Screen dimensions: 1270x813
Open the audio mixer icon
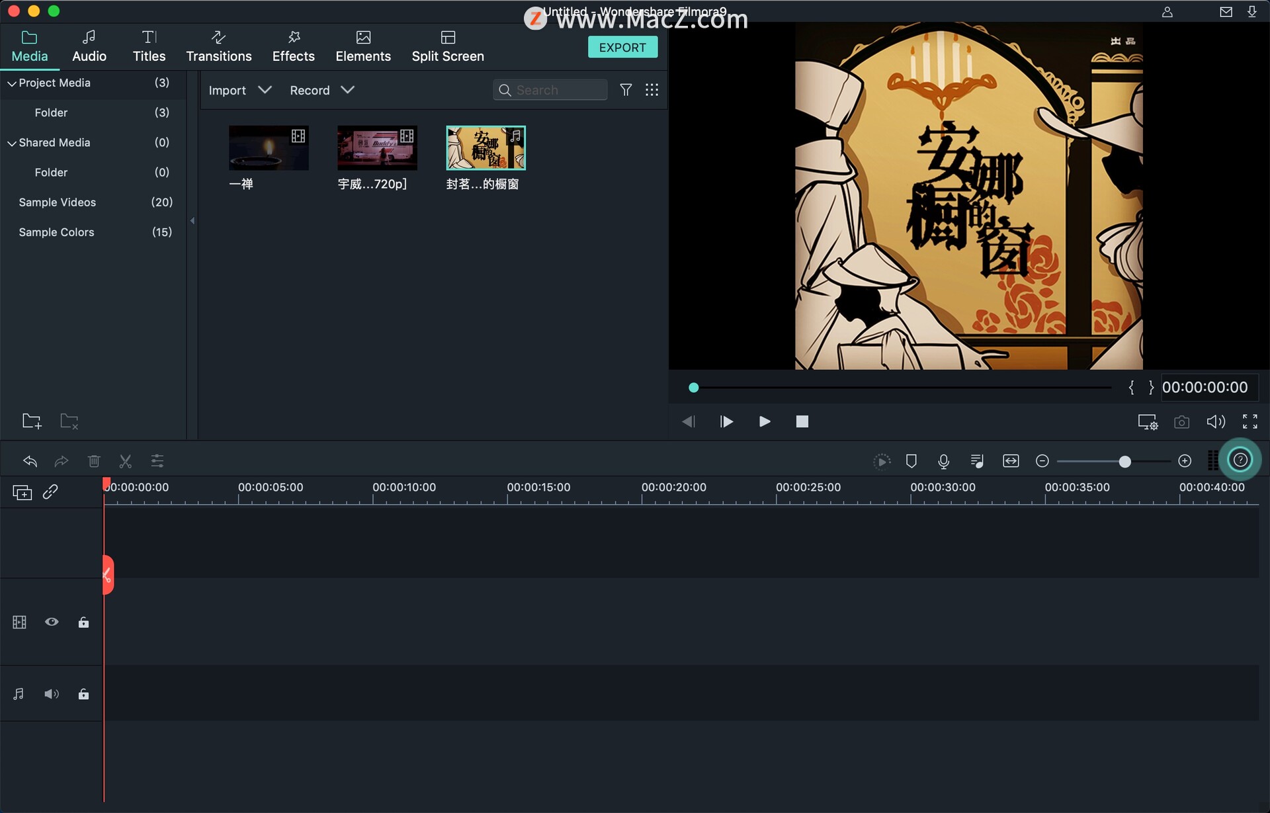(x=977, y=461)
